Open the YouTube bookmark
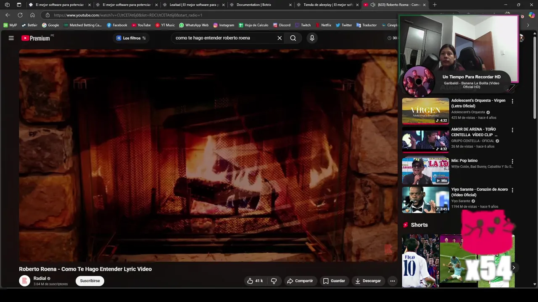This screenshot has height=302, width=538. click(x=141, y=25)
